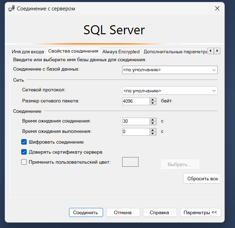Click the execution timeout field showing 0
Screen dimensions: 235x228
click(136, 131)
